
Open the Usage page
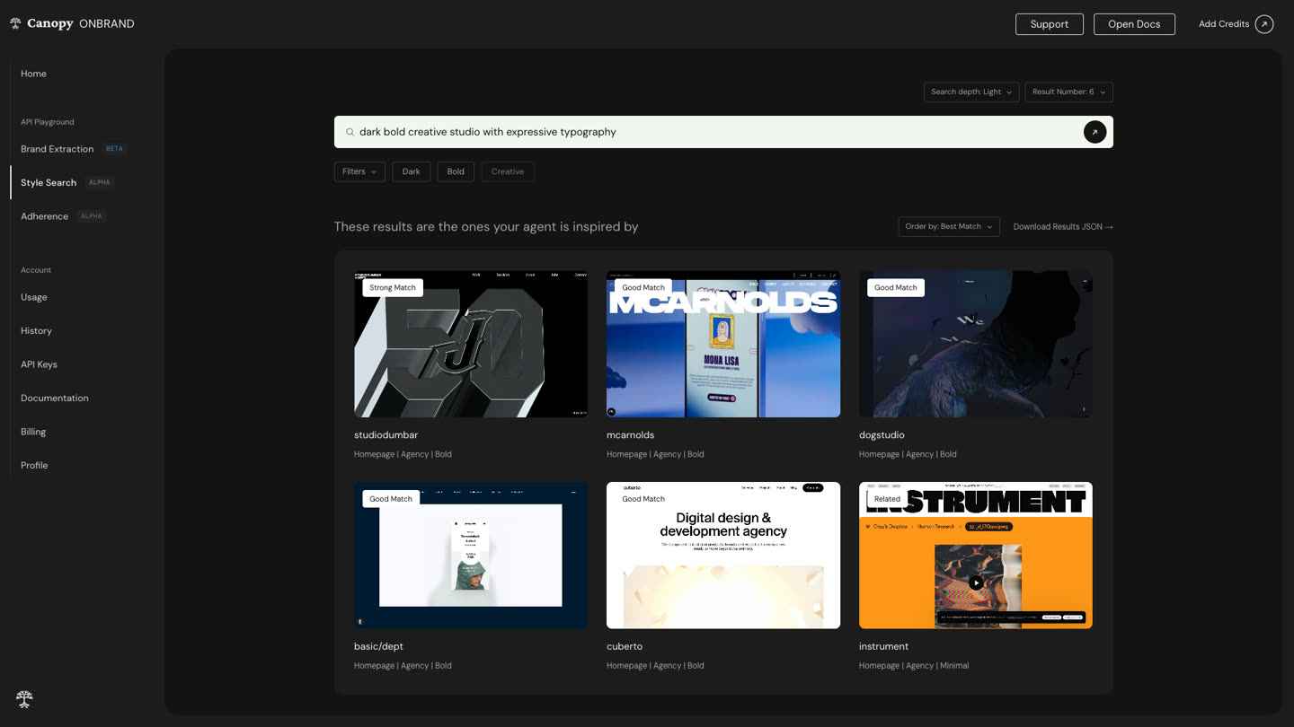34,297
